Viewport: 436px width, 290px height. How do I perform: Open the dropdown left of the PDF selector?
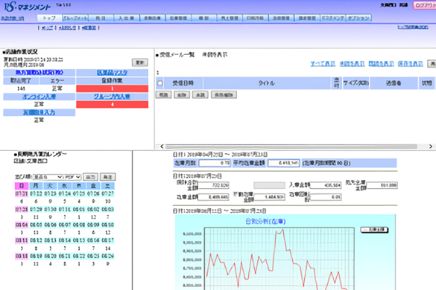tap(48, 177)
